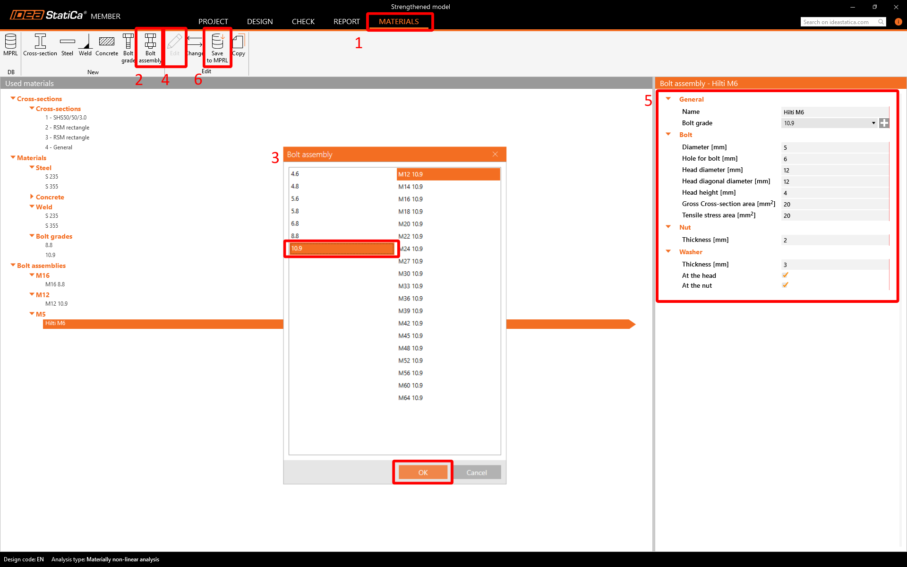Open the MPRL database icon
Viewport: 907px width, 567px height.
[x=10, y=45]
